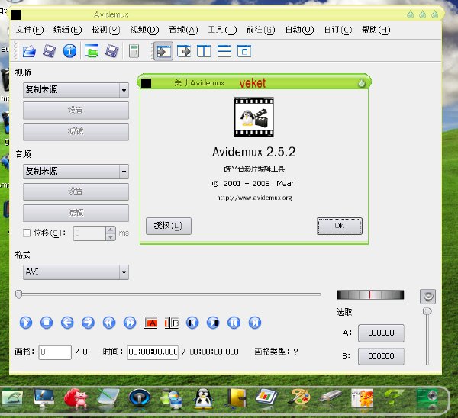Click the 授权(L) license button
This screenshot has height=418, width=458.
click(x=169, y=226)
